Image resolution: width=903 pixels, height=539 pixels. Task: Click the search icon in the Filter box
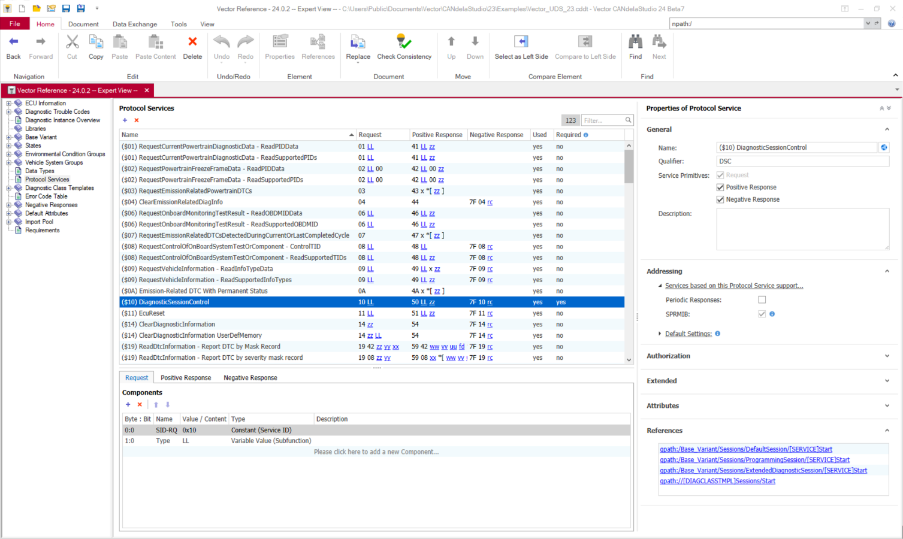coord(628,120)
